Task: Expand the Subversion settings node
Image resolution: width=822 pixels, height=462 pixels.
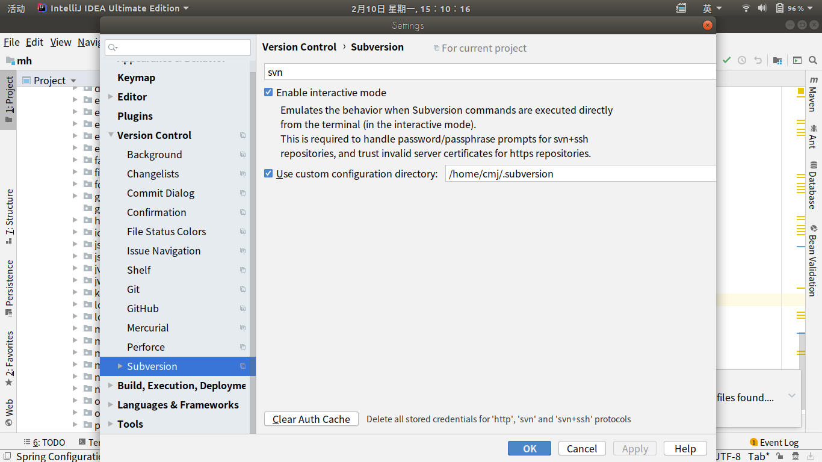Action: [x=120, y=366]
